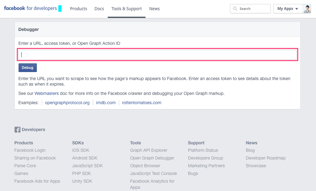The image size is (316, 191).
Task: Click the facebook for developers logo
Action: coord(30,8)
